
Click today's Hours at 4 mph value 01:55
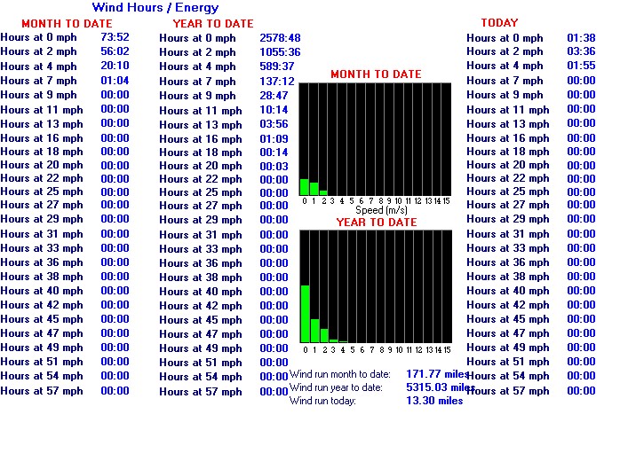pyautogui.click(x=581, y=66)
